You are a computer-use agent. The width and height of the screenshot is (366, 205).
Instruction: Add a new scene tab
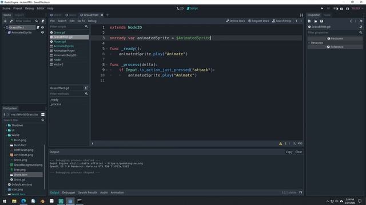[108, 15]
